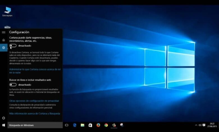Toggle Cortana suggestions switch
Image resolution: width=219 pixels, height=132 pixels.
(x=13, y=46)
